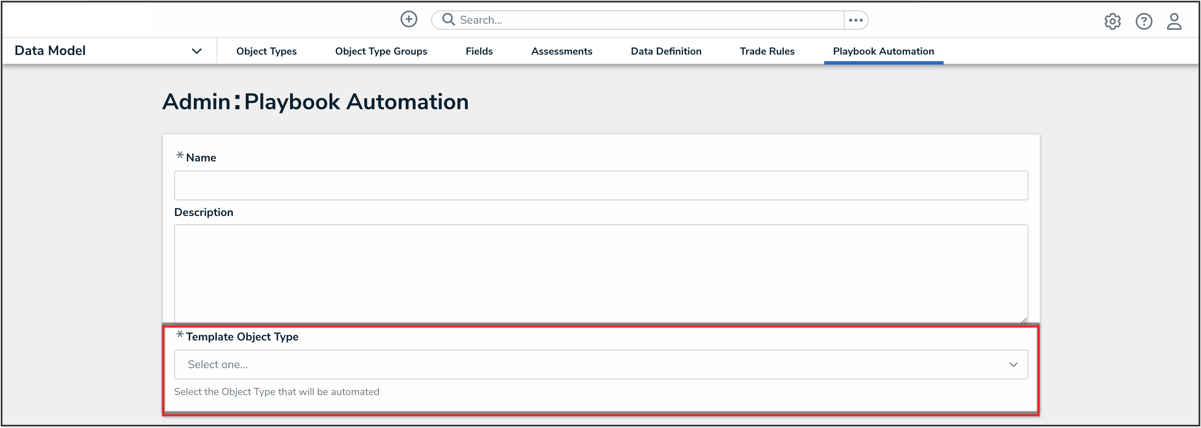Click into the Name input field
The width and height of the screenshot is (1201, 428).
[600, 185]
